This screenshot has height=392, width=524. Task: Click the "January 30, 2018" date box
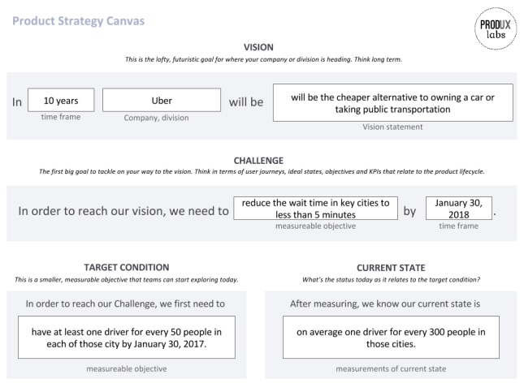pyautogui.click(x=459, y=209)
